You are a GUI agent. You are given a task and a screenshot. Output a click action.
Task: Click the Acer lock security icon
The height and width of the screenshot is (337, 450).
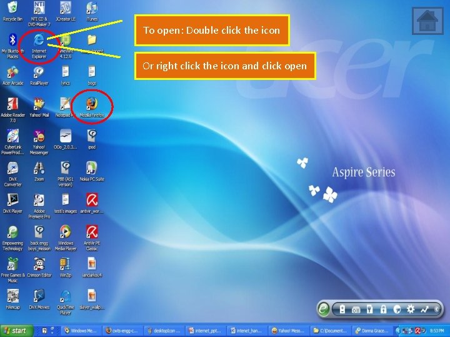[x=383, y=309]
